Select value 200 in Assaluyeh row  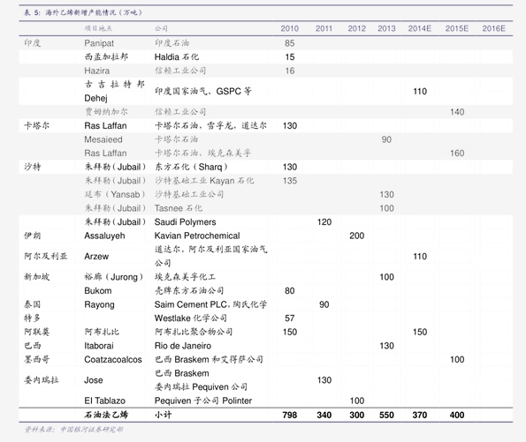[x=356, y=236]
